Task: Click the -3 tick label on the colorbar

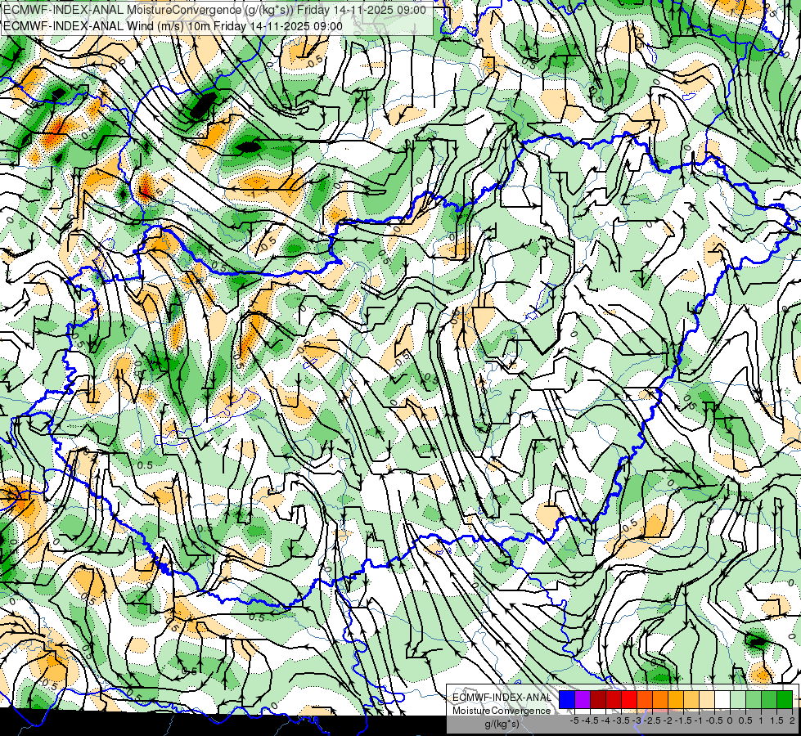Action: click(637, 720)
